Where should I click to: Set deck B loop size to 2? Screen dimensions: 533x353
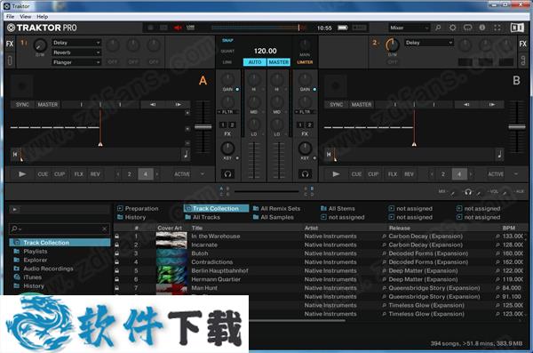pos(443,174)
